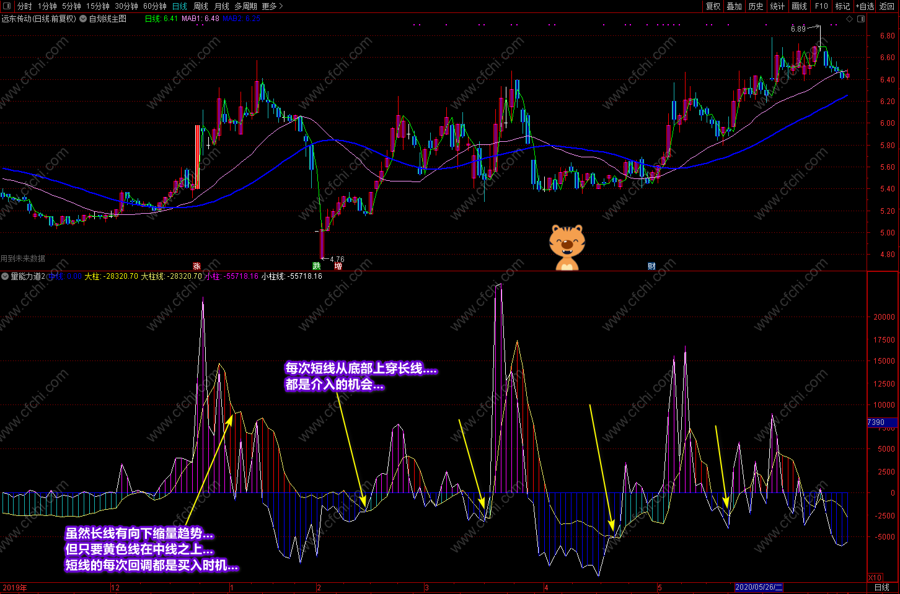
Task: Select the 60分钟 period tab
Action: (155, 6)
